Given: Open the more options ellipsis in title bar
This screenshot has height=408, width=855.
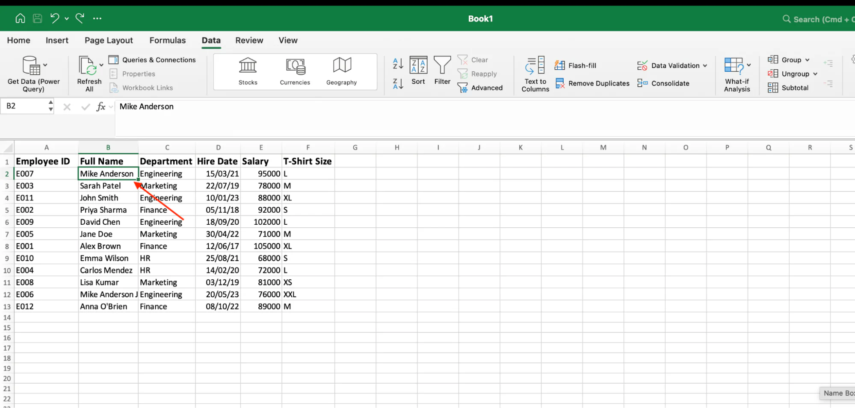Looking at the screenshot, I should click(x=97, y=18).
